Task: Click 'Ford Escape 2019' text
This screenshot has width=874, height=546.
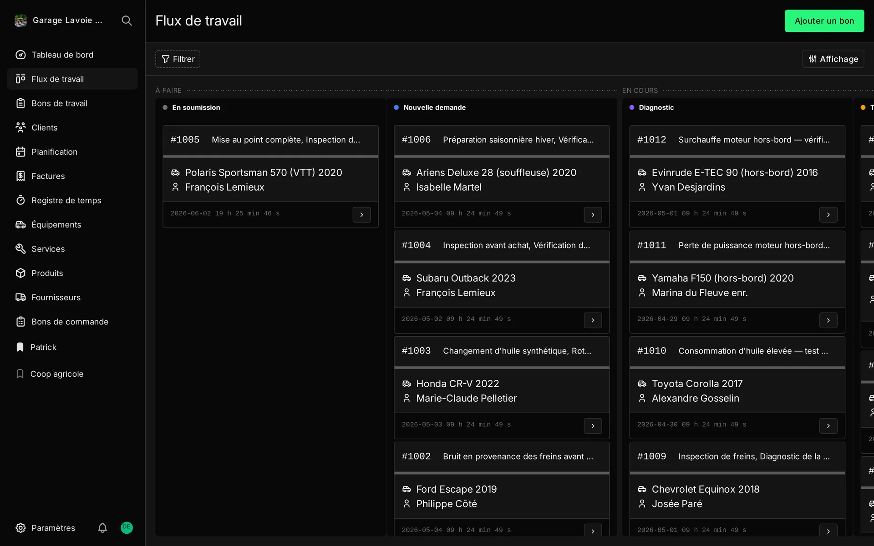Action: point(457,489)
